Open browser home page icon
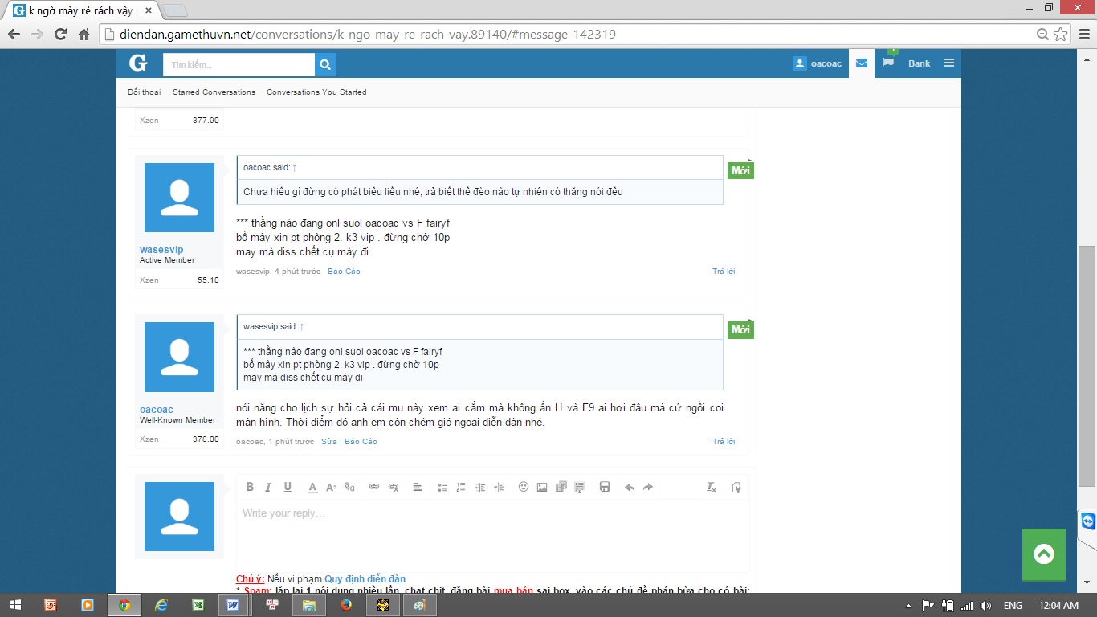Image resolution: width=1097 pixels, height=617 pixels. pyautogui.click(x=84, y=35)
